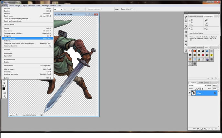This screenshot has height=138, width=222.
Task: Switch to the Histogramme tab
Action: tap(200, 16)
